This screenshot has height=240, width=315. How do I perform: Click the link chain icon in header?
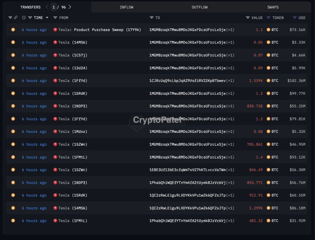coord(16,18)
